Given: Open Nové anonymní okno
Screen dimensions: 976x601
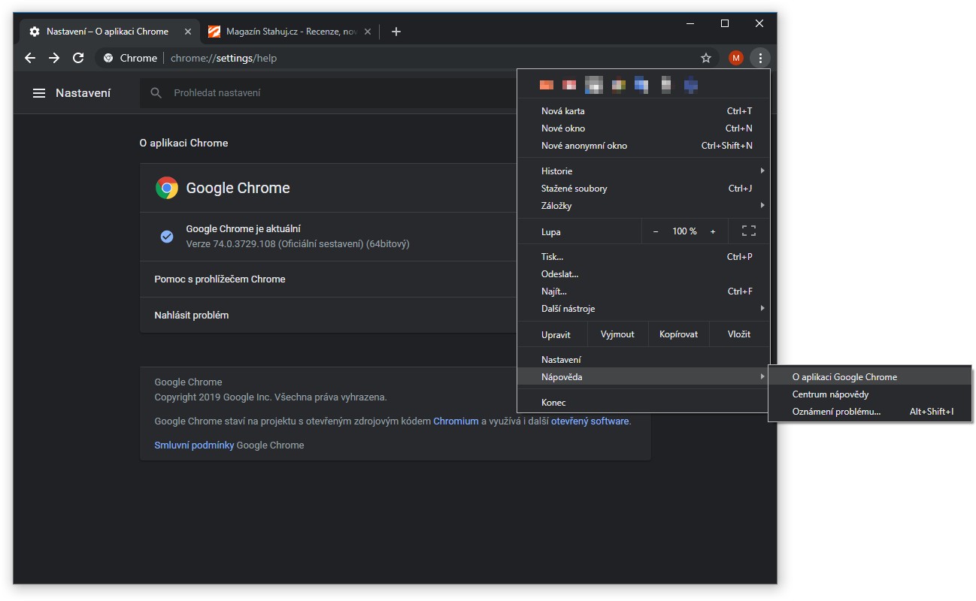Looking at the screenshot, I should click(x=644, y=146).
